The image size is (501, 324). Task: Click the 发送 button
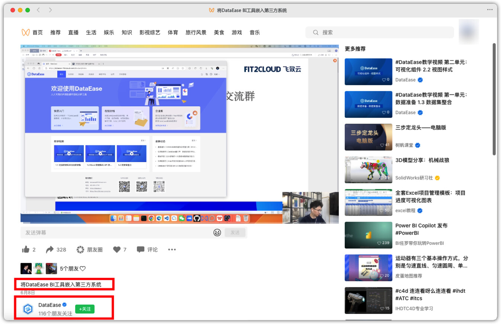coord(235,233)
